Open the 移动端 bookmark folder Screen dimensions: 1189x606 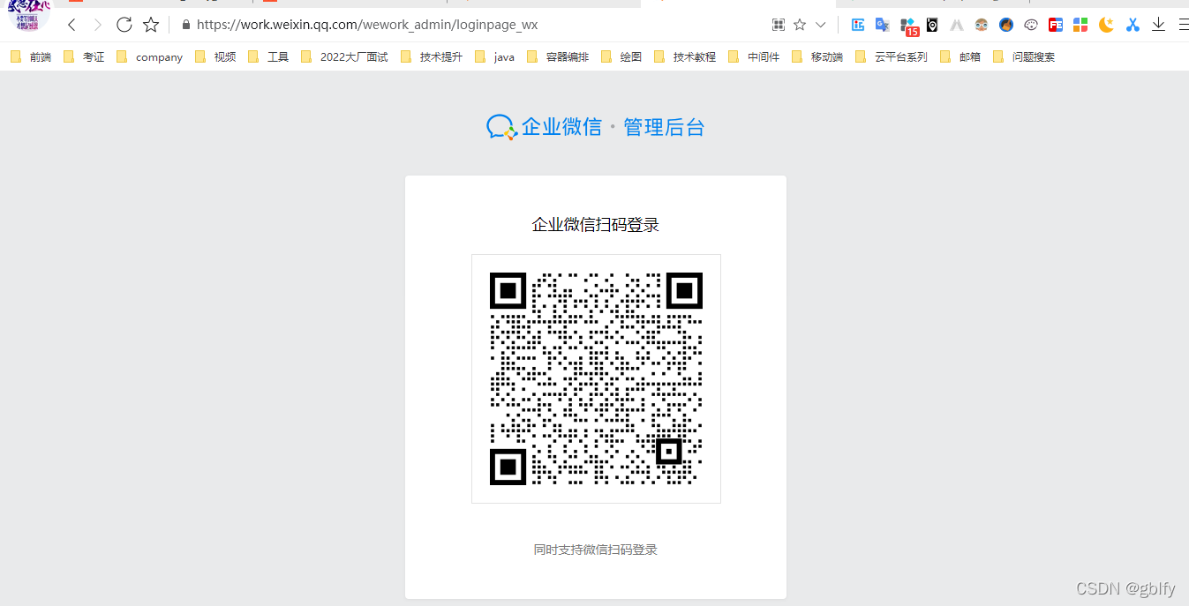pos(817,57)
